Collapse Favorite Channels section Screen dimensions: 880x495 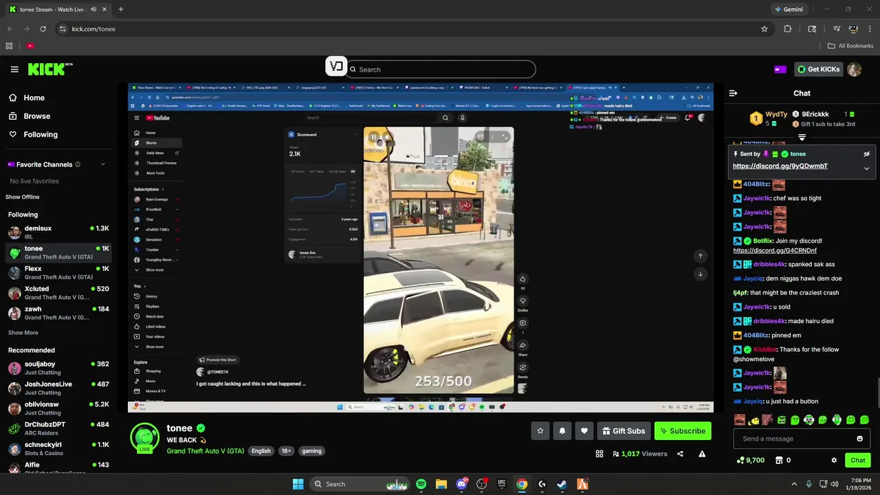(x=103, y=164)
